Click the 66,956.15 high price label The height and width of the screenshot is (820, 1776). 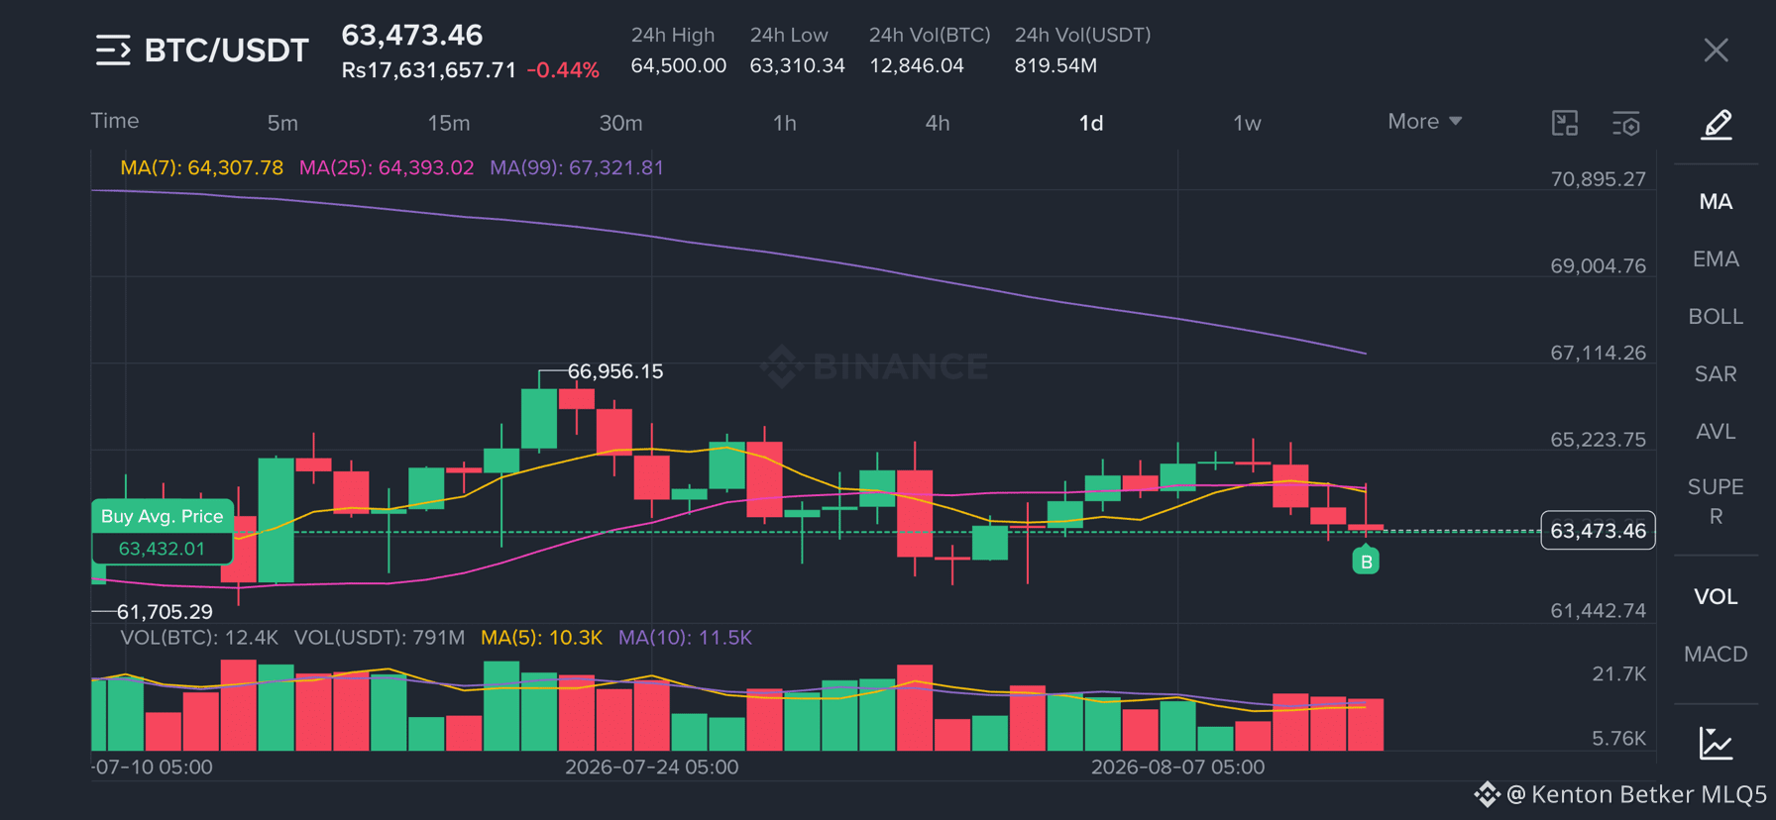[615, 371]
